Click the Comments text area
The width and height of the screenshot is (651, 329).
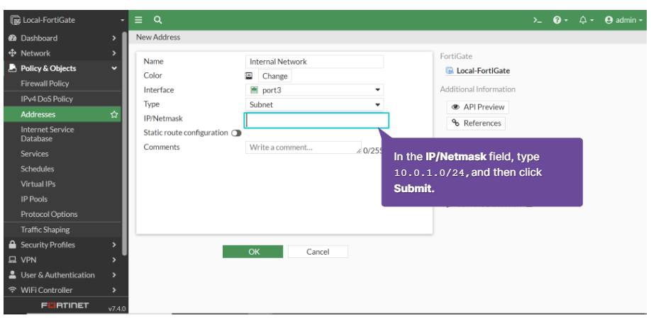(x=304, y=147)
